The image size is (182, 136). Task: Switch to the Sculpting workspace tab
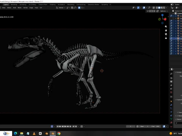[23, 5]
